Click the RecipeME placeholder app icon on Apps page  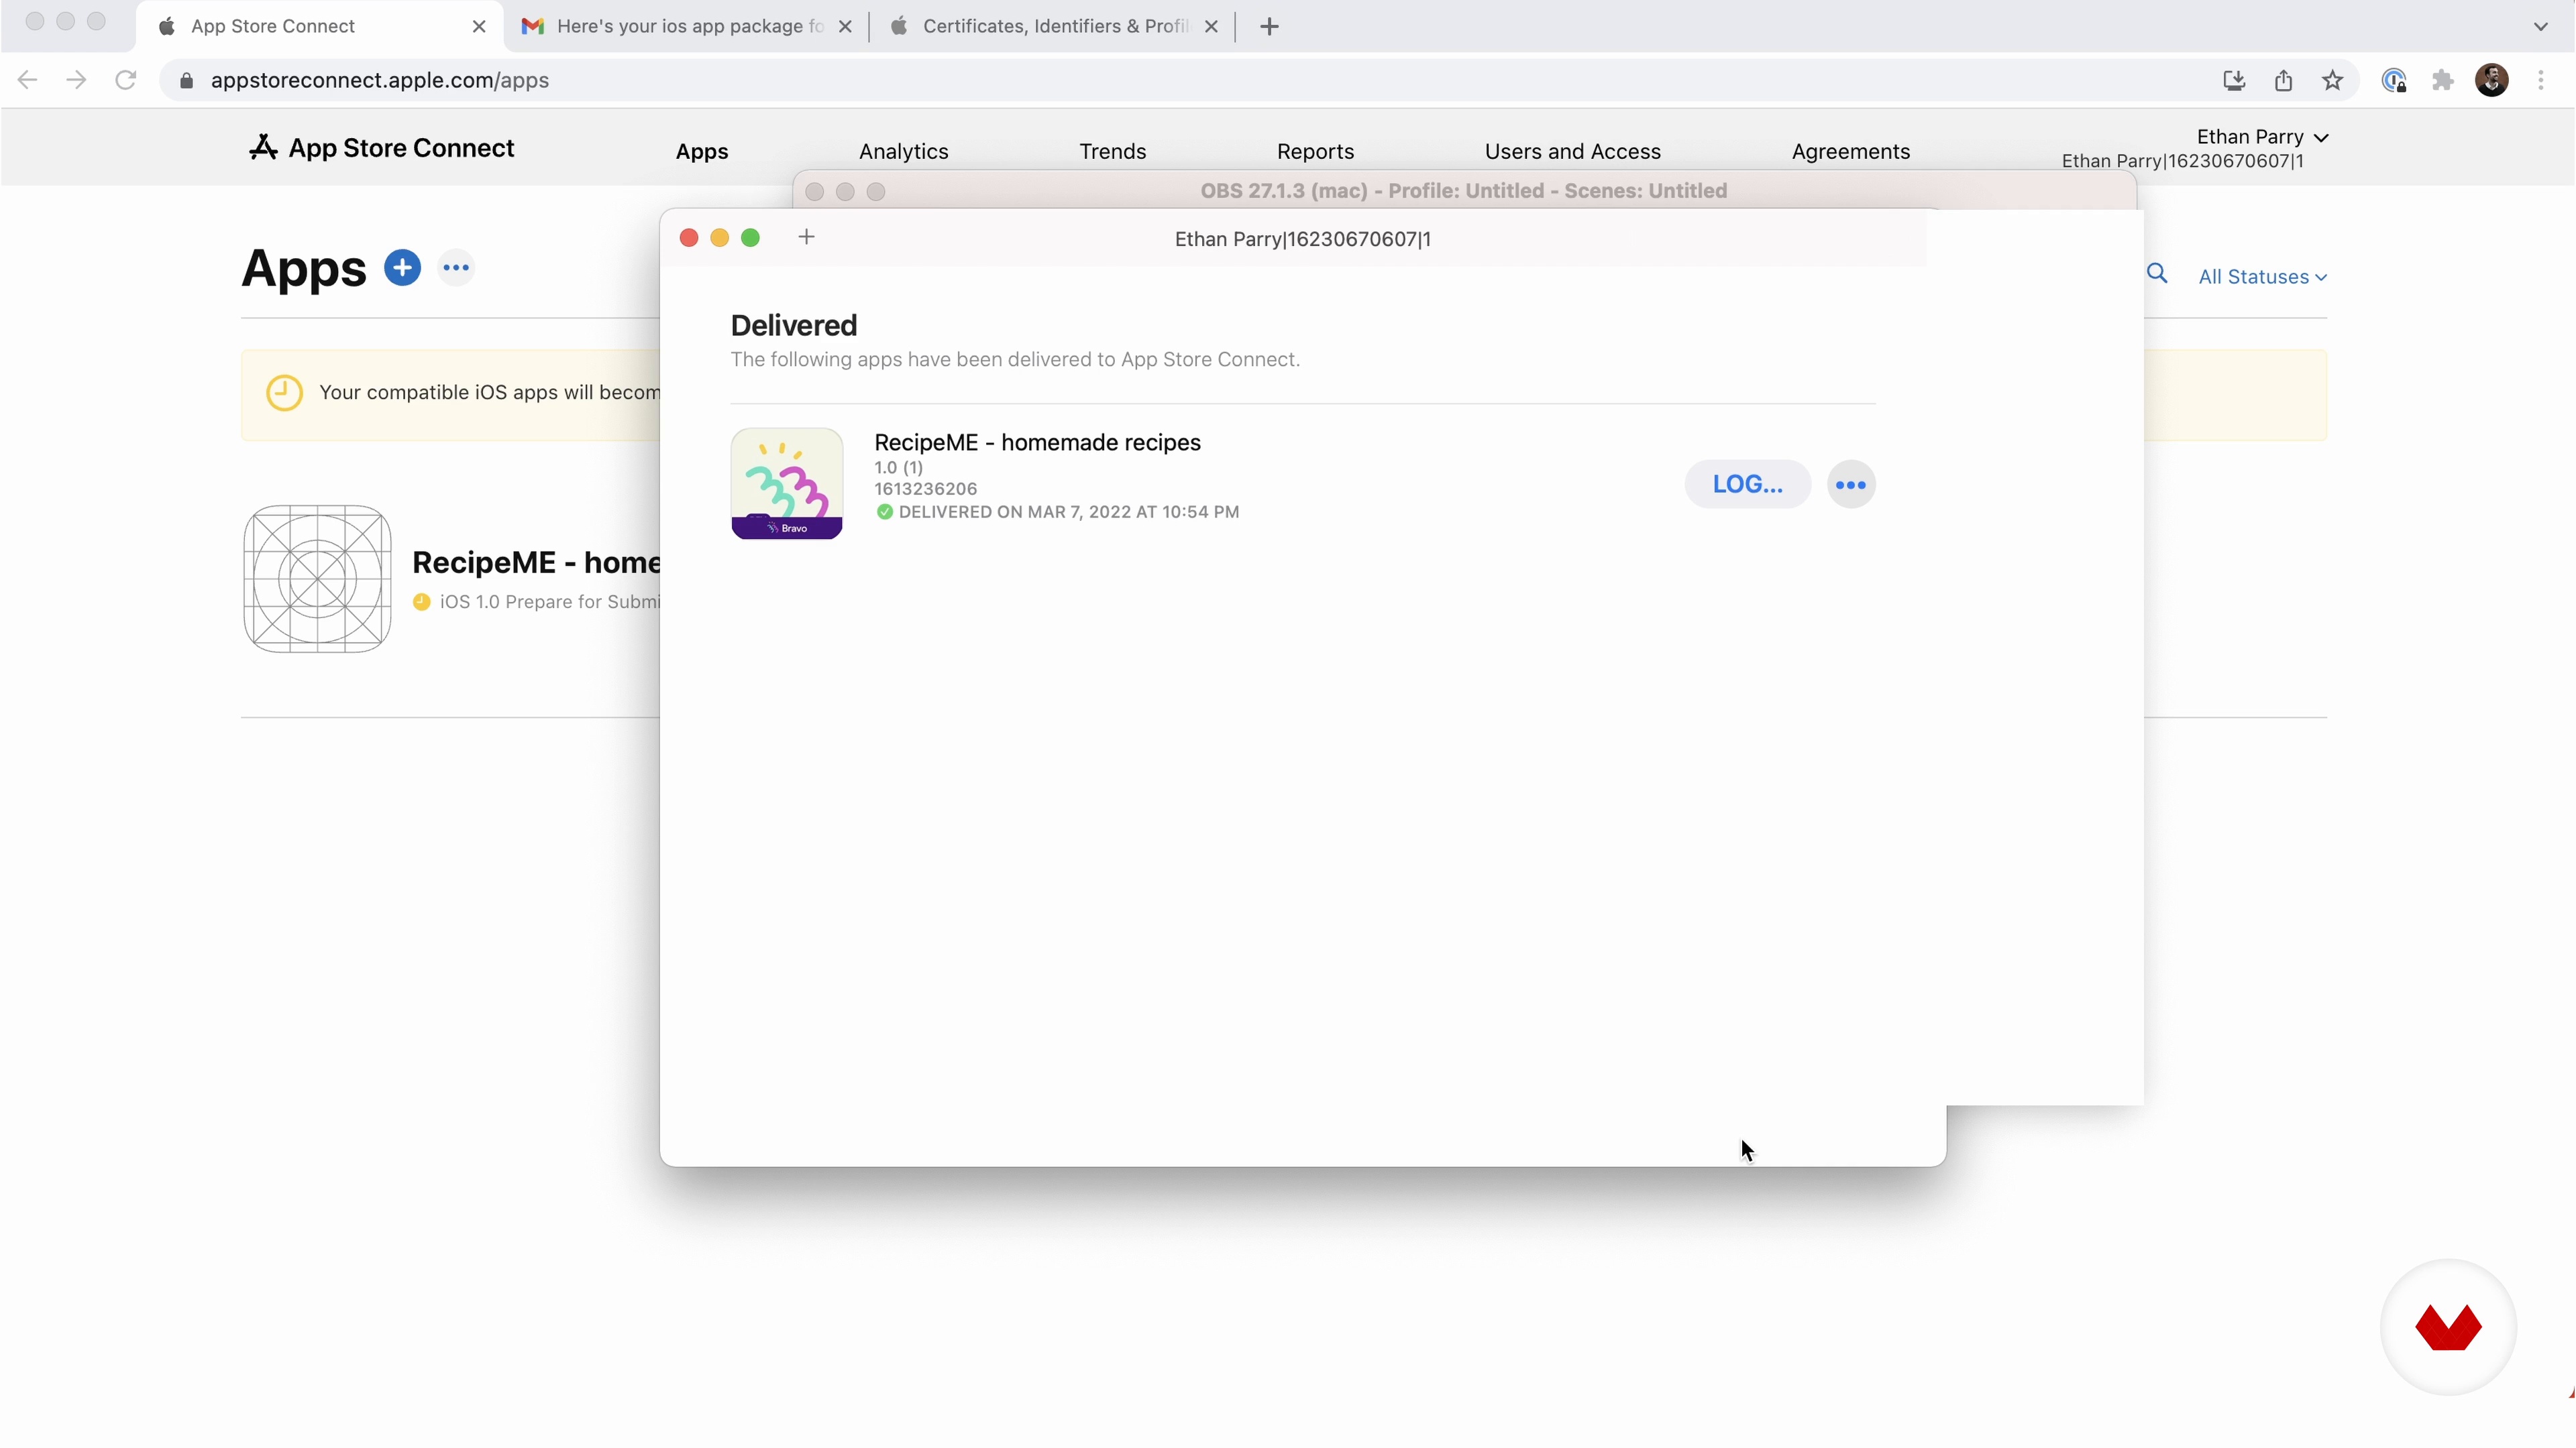317,579
